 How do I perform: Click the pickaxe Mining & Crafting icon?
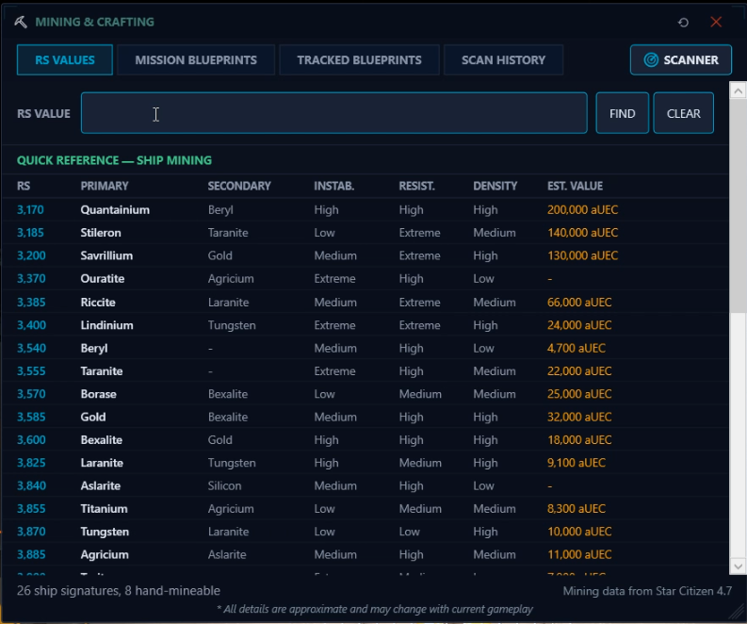(21, 22)
